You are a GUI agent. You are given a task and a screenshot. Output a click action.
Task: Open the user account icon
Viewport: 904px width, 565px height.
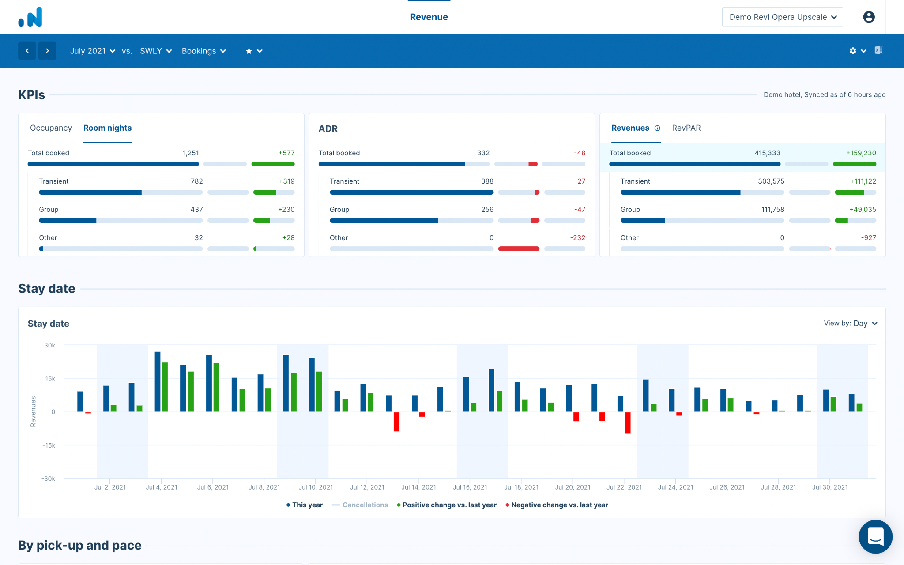(x=869, y=17)
